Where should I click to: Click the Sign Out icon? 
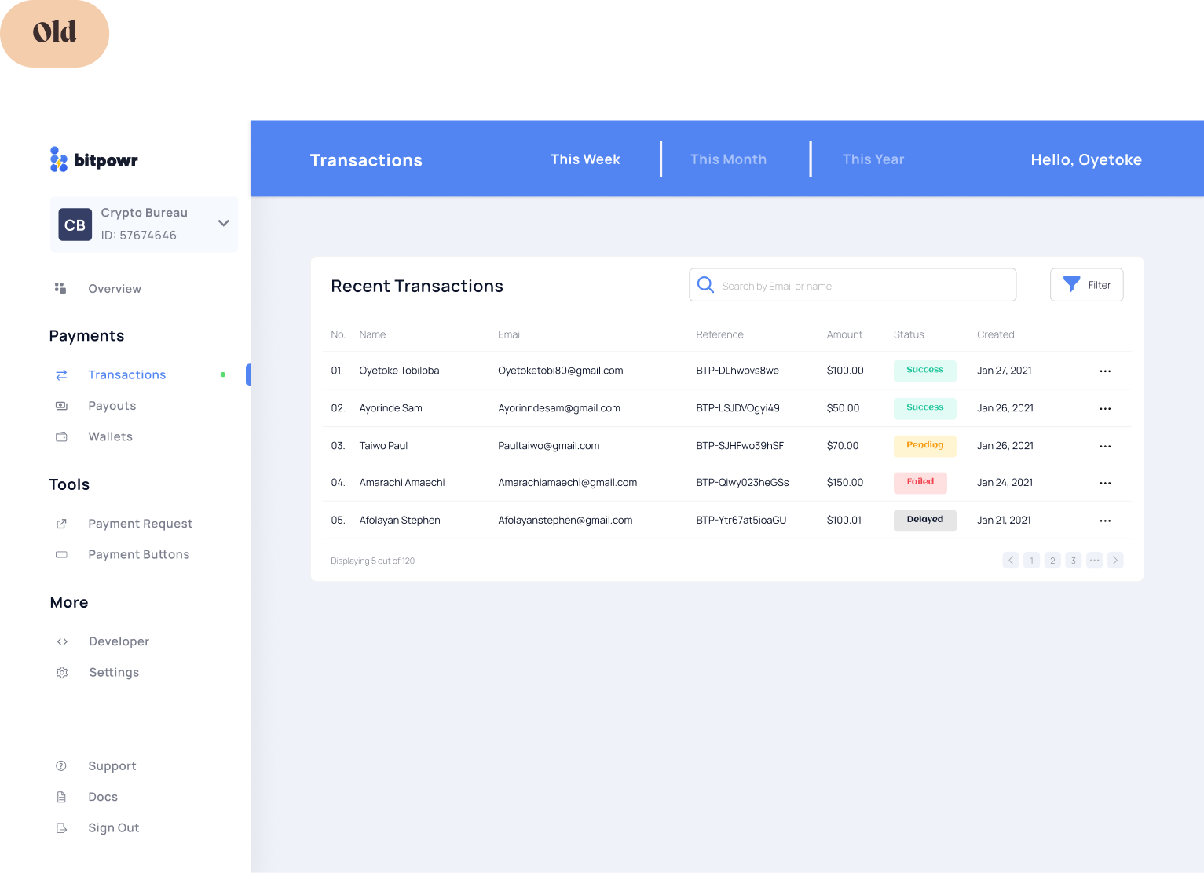click(x=62, y=828)
